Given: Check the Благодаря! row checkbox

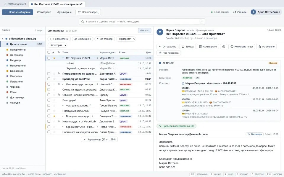Looking at the screenshot, I should (49, 100).
